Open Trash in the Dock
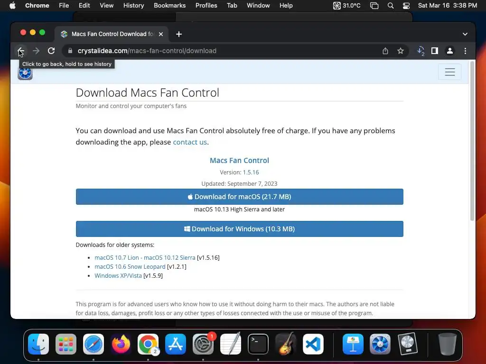This screenshot has width=486, height=364. tap(448, 344)
